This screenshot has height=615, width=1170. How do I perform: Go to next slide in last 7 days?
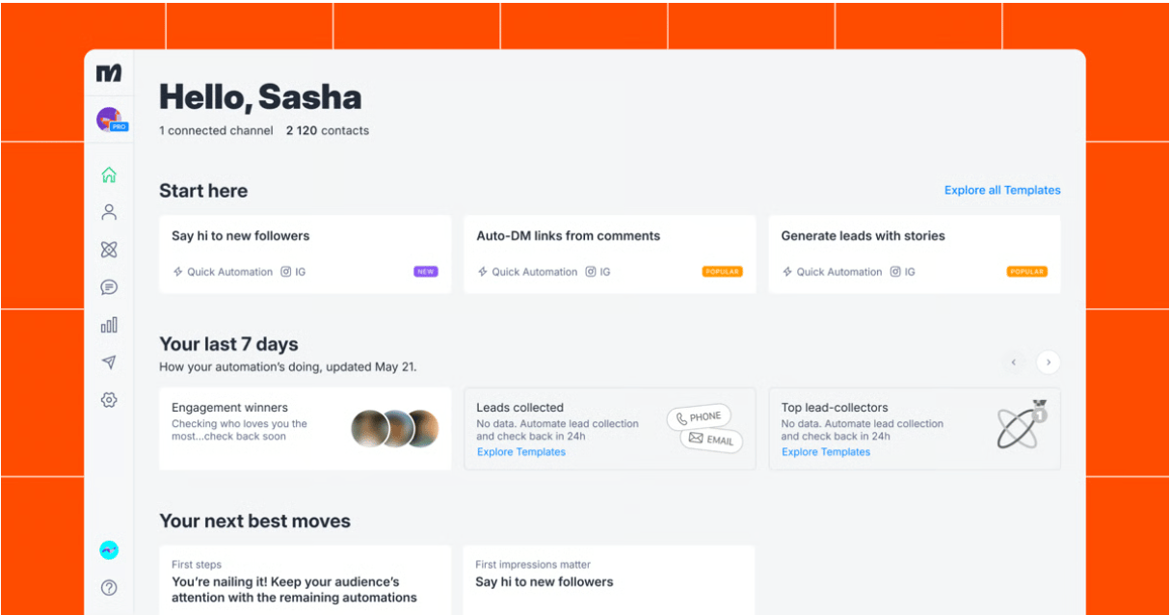(x=1048, y=362)
